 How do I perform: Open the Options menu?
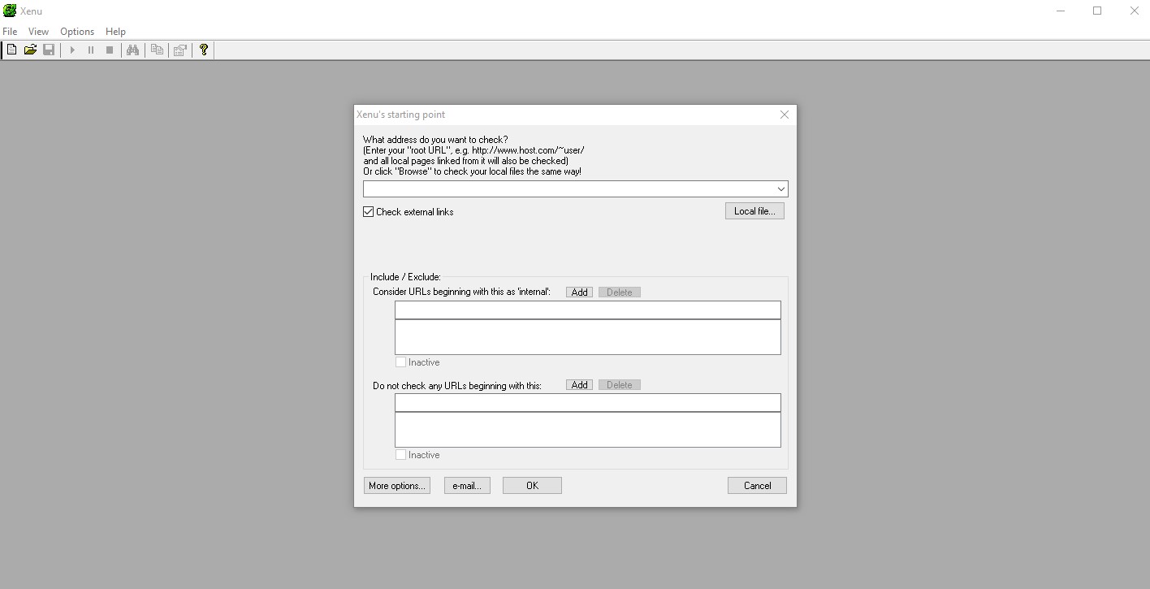(x=77, y=31)
